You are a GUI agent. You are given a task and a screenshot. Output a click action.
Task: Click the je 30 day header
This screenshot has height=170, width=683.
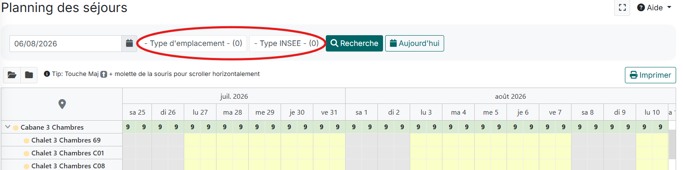click(x=297, y=112)
